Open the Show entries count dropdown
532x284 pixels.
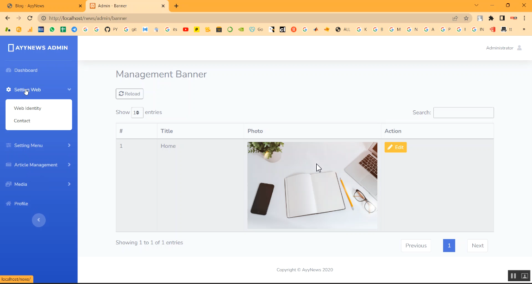pos(137,113)
